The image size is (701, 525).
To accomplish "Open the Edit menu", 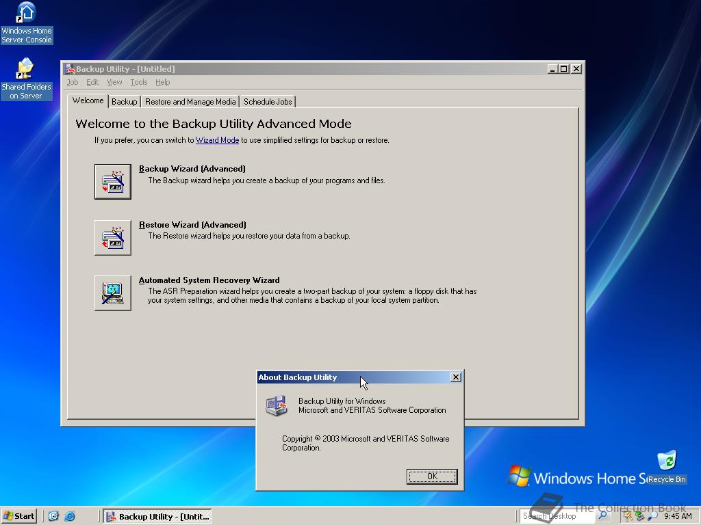I will click(92, 82).
